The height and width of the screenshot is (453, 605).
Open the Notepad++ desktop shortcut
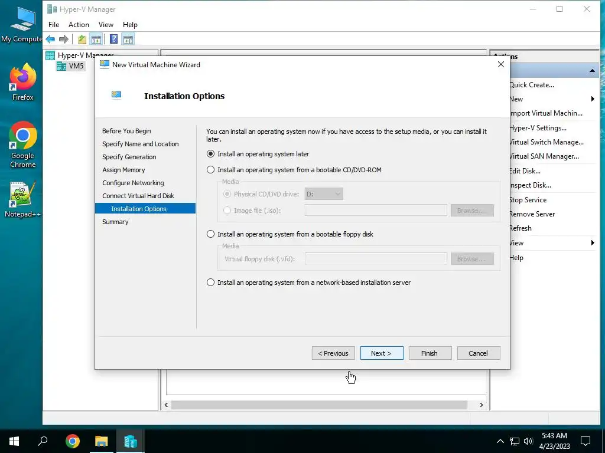point(23,199)
